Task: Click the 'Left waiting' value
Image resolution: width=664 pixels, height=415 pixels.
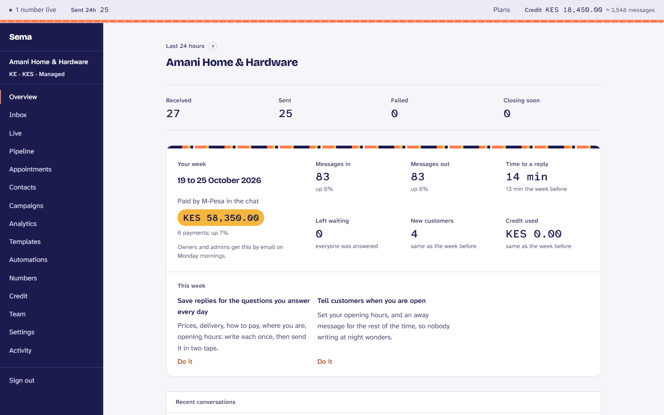Action: (319, 234)
